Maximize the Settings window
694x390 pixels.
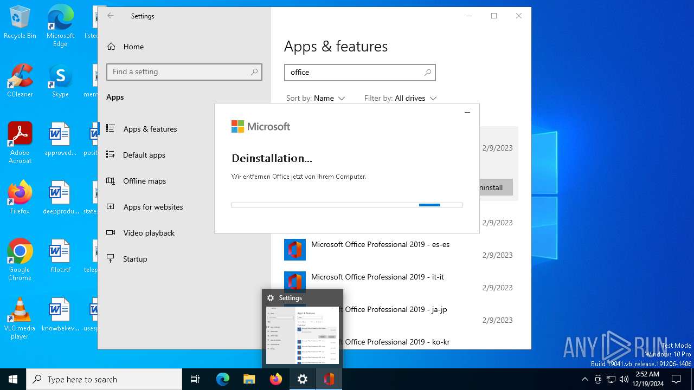pos(494,16)
